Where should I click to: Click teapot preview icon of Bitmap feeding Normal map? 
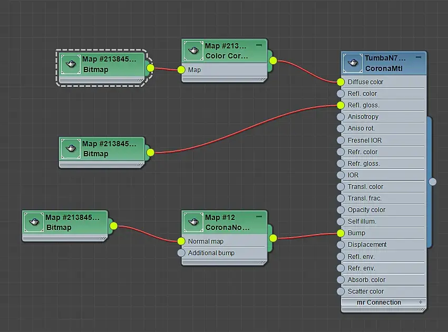click(34, 222)
